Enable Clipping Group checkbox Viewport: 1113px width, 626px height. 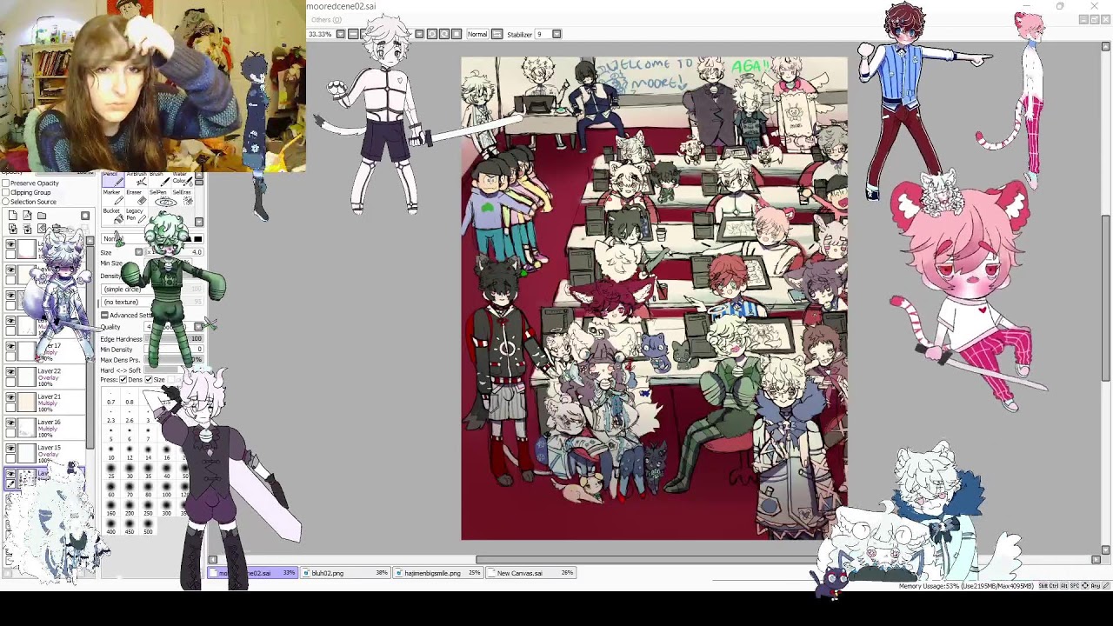point(5,192)
